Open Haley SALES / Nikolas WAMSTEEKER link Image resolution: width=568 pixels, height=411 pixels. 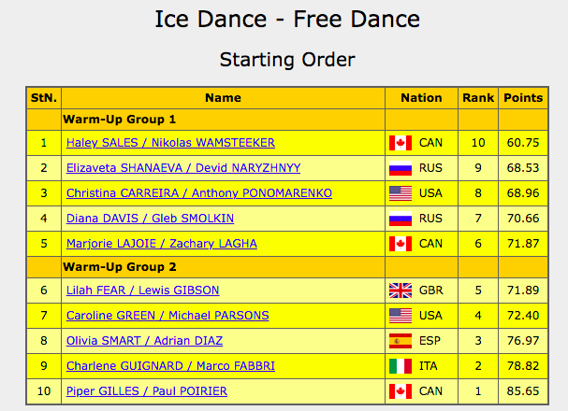[x=170, y=143]
